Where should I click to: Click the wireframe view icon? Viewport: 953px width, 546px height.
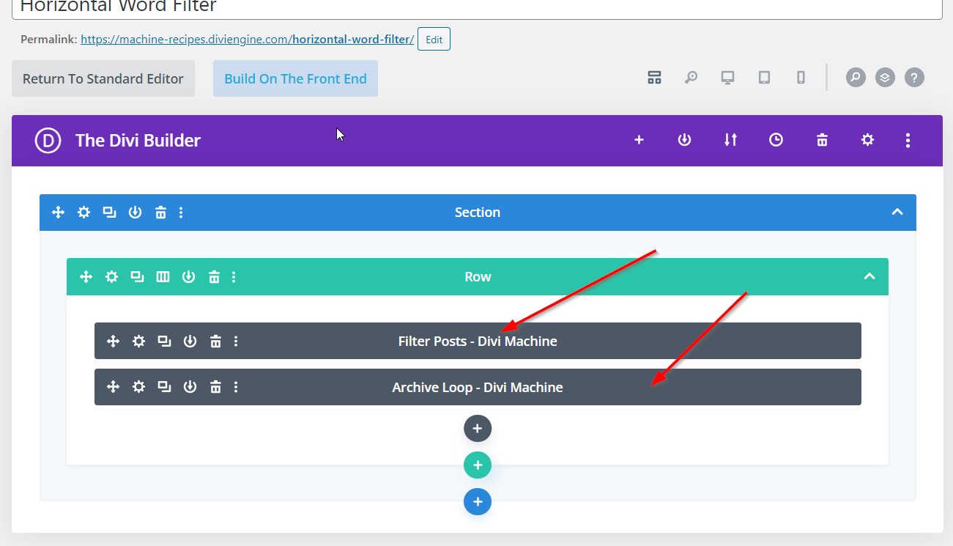point(654,78)
